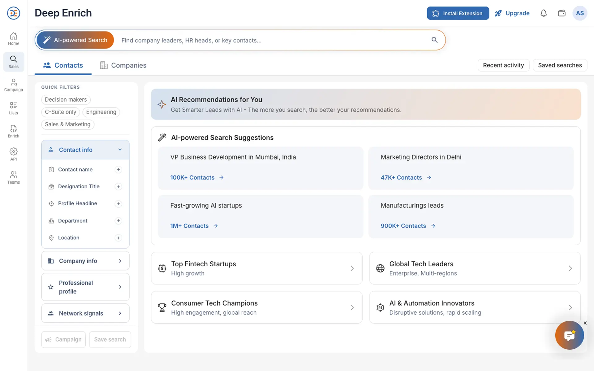Click the AI & Automation Innovators chip icon
Viewport: 594px width, 371px height.
click(380, 308)
